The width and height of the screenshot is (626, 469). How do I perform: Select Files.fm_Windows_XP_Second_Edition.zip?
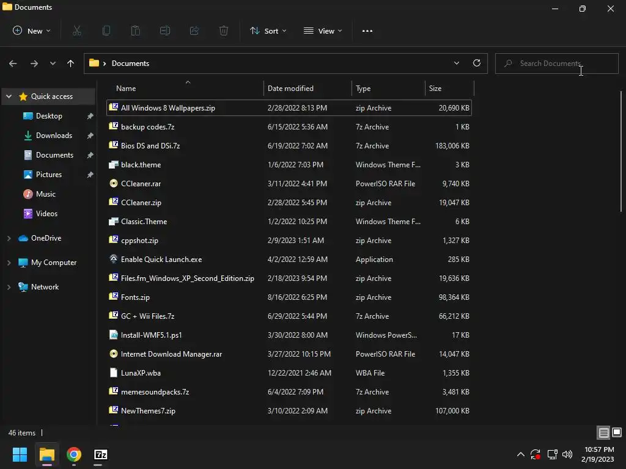(x=289, y=278)
